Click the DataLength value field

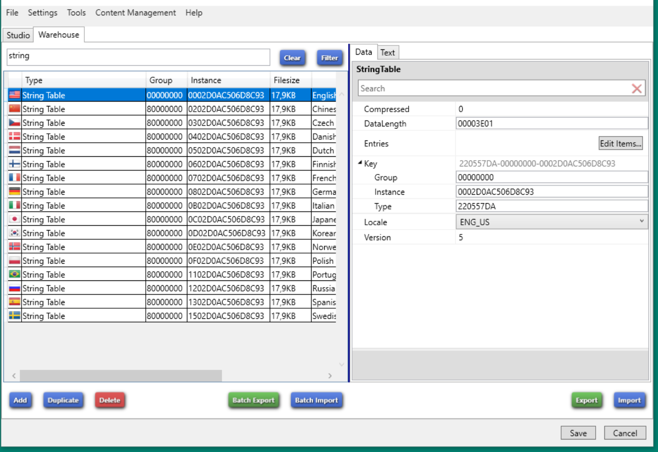[x=552, y=123]
